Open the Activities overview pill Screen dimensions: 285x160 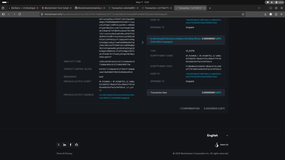click(5, 2)
